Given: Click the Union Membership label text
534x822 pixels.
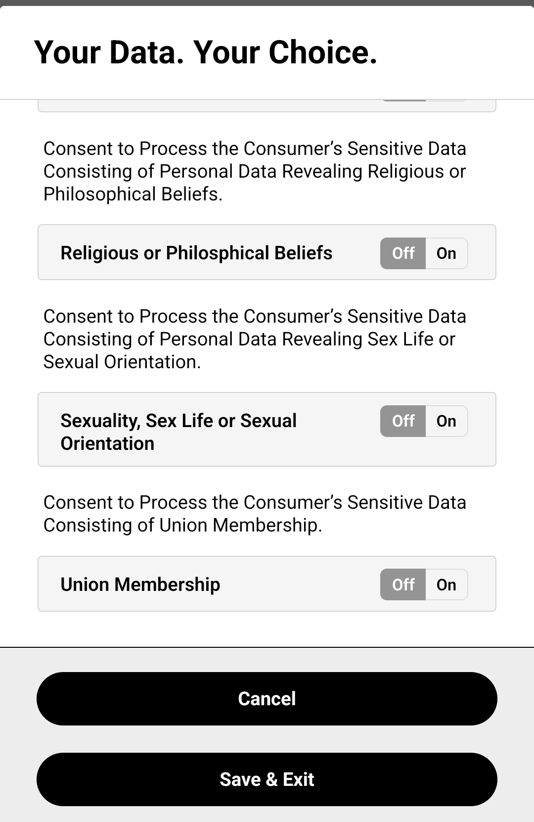Looking at the screenshot, I should tap(140, 584).
